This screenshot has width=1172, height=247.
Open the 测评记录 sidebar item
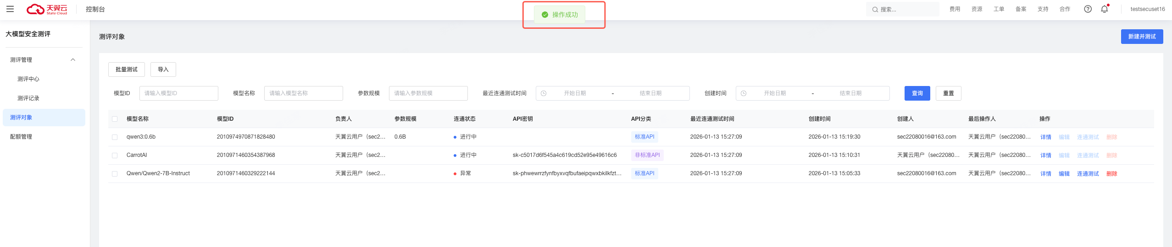pyautogui.click(x=28, y=98)
